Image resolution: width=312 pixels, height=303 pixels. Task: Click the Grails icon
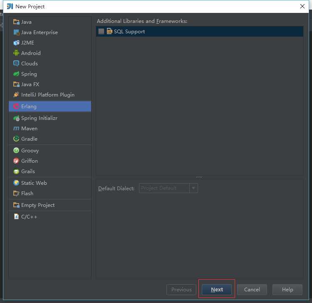click(16, 171)
